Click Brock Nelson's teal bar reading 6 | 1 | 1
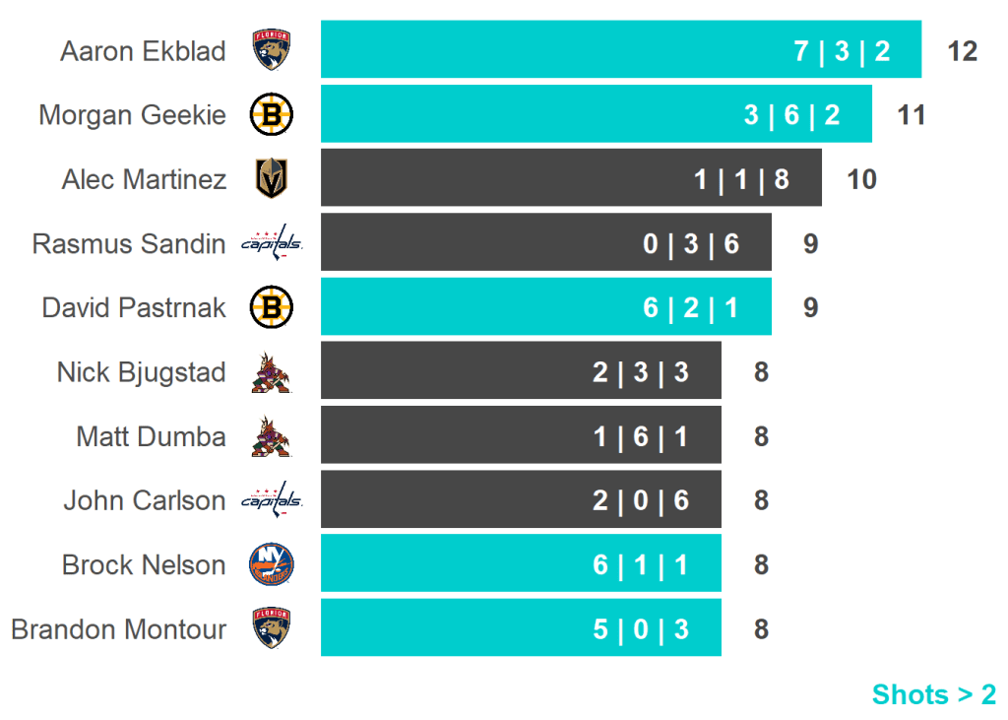 (x=521, y=564)
